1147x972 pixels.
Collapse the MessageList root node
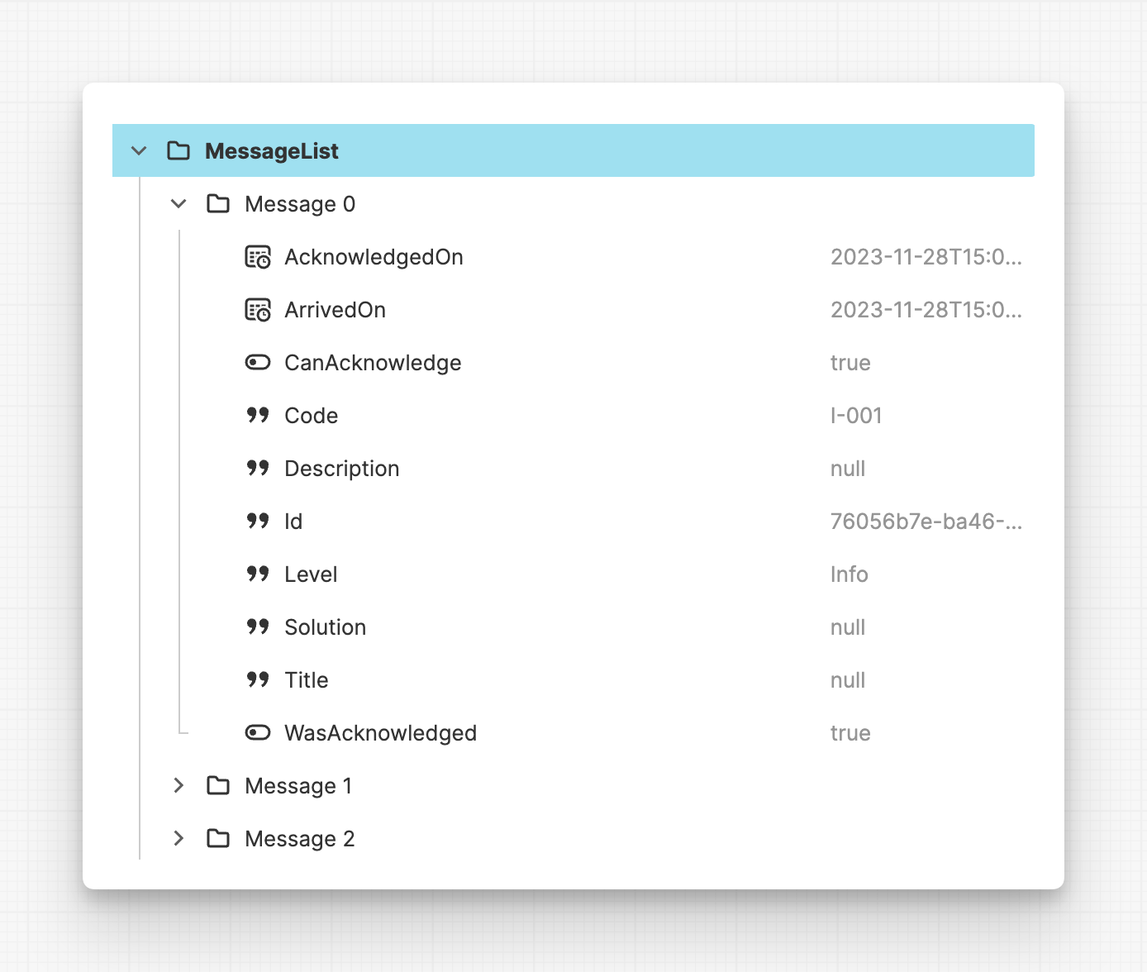click(139, 150)
